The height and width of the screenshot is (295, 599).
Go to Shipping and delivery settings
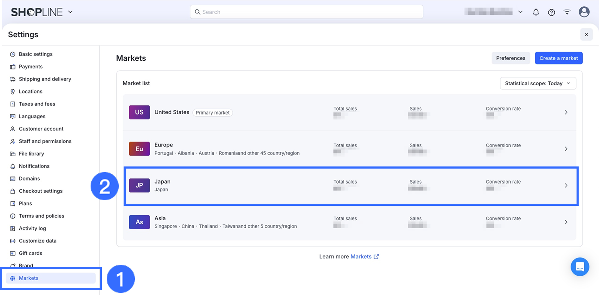click(45, 79)
